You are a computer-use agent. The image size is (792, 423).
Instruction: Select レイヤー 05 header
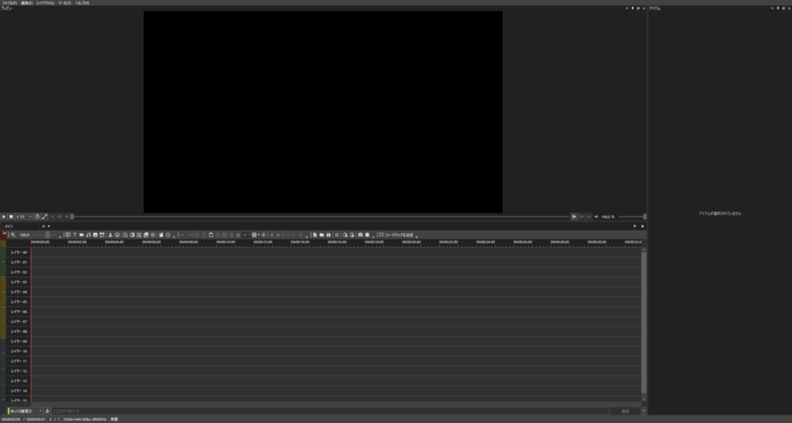[19, 302]
